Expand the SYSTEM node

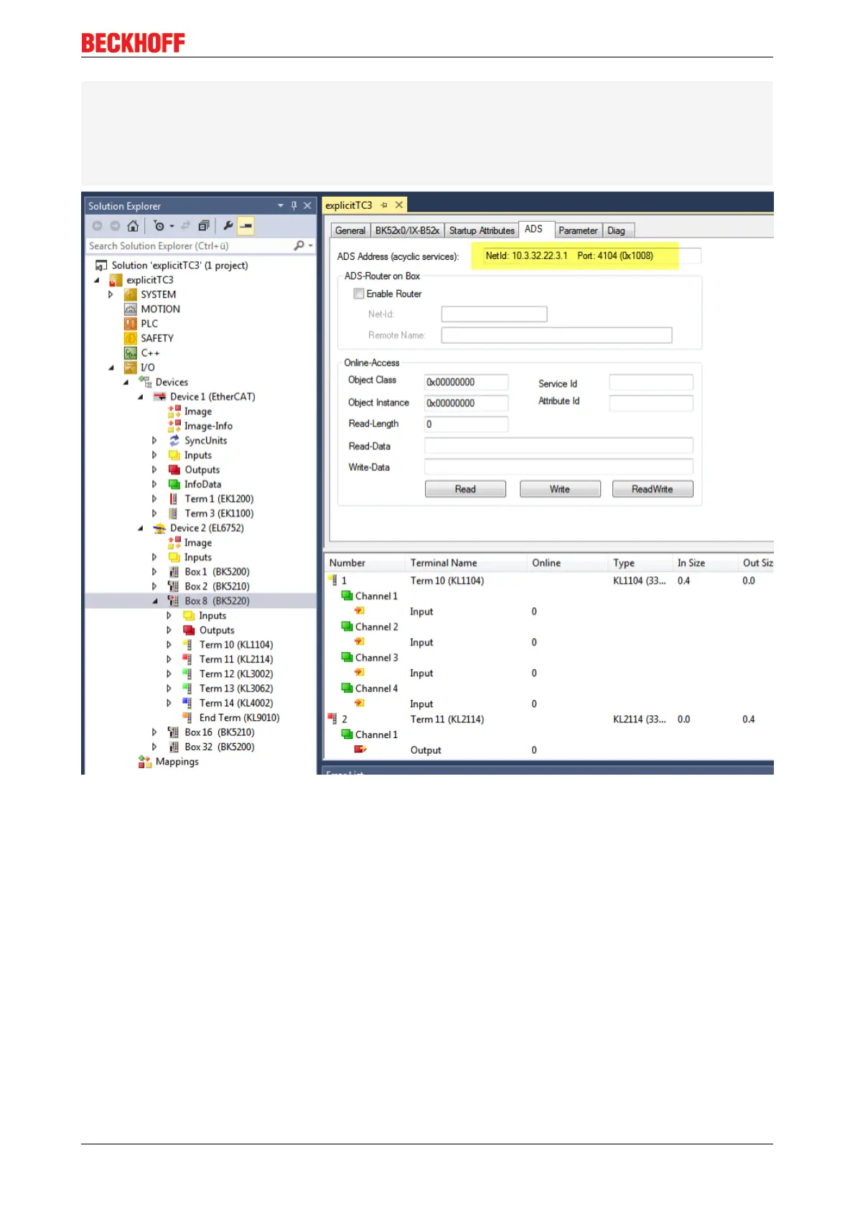[x=111, y=294]
